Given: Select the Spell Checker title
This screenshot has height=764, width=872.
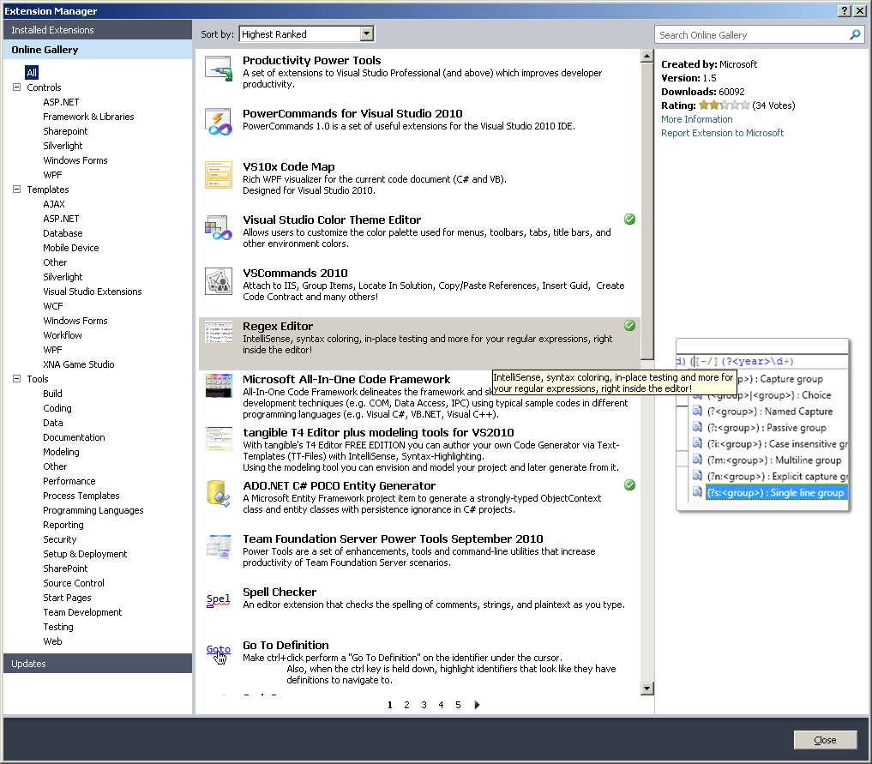Looking at the screenshot, I should 280,592.
